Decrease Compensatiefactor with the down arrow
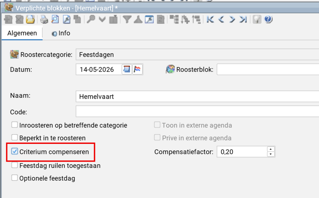319x198 pixels. [271, 154]
